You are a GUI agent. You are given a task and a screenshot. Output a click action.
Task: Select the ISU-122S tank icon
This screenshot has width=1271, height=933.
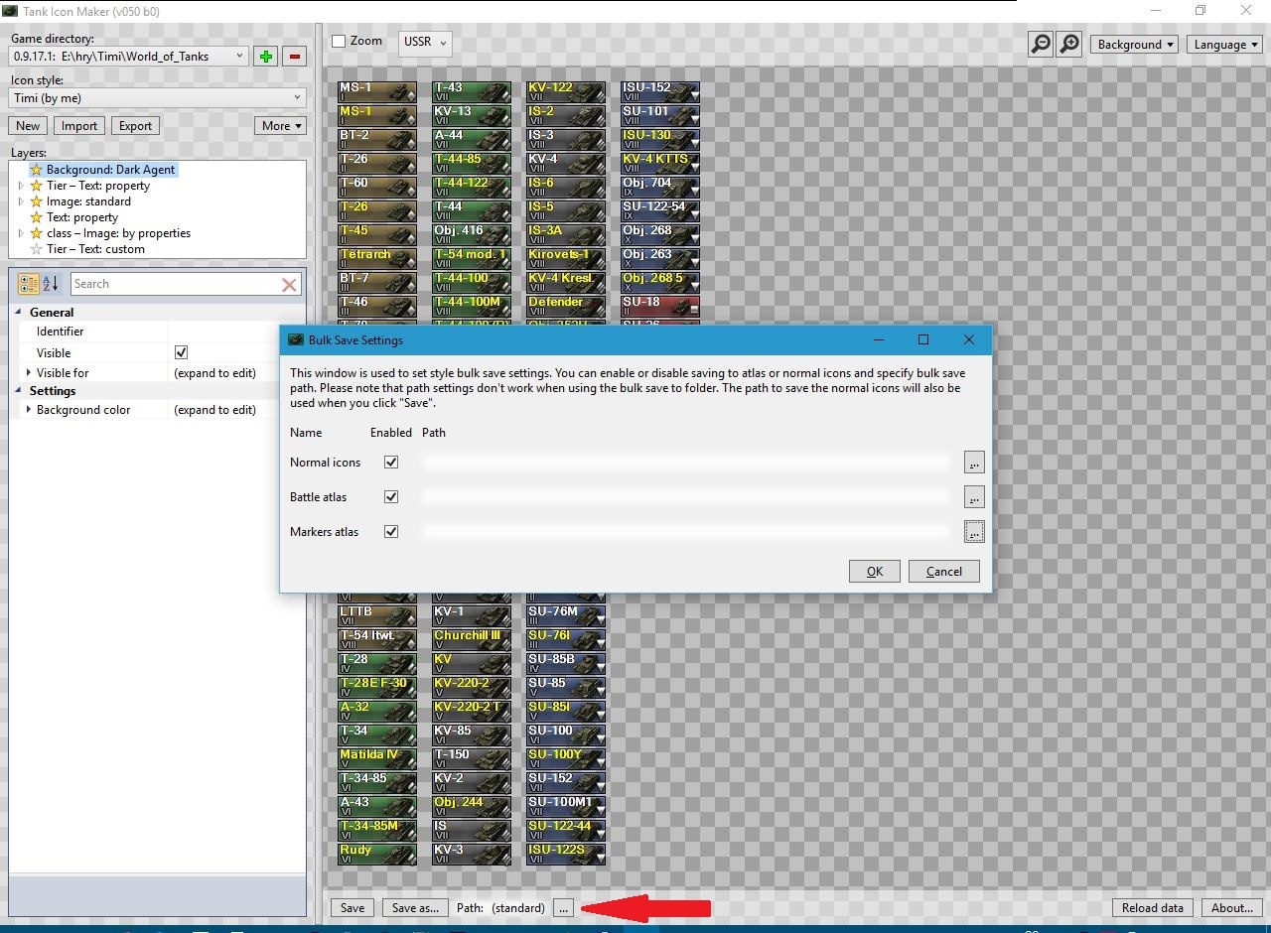coord(566,854)
